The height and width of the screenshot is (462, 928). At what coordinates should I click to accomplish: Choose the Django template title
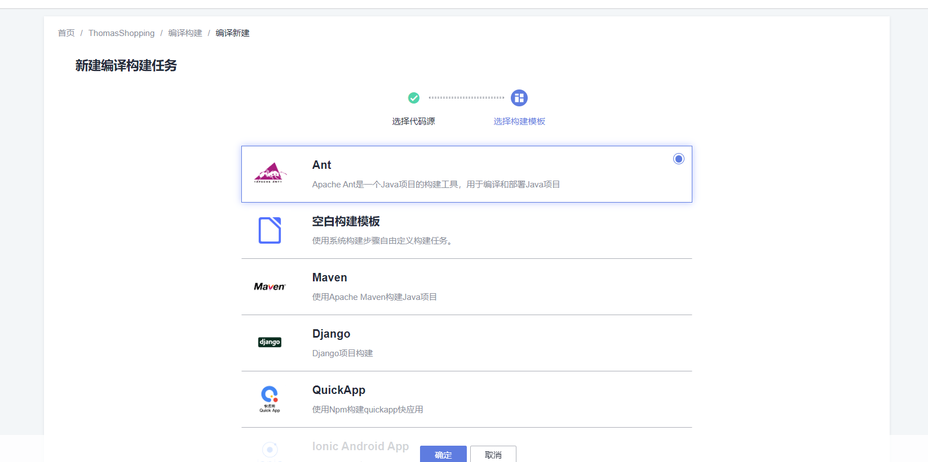pyautogui.click(x=331, y=334)
